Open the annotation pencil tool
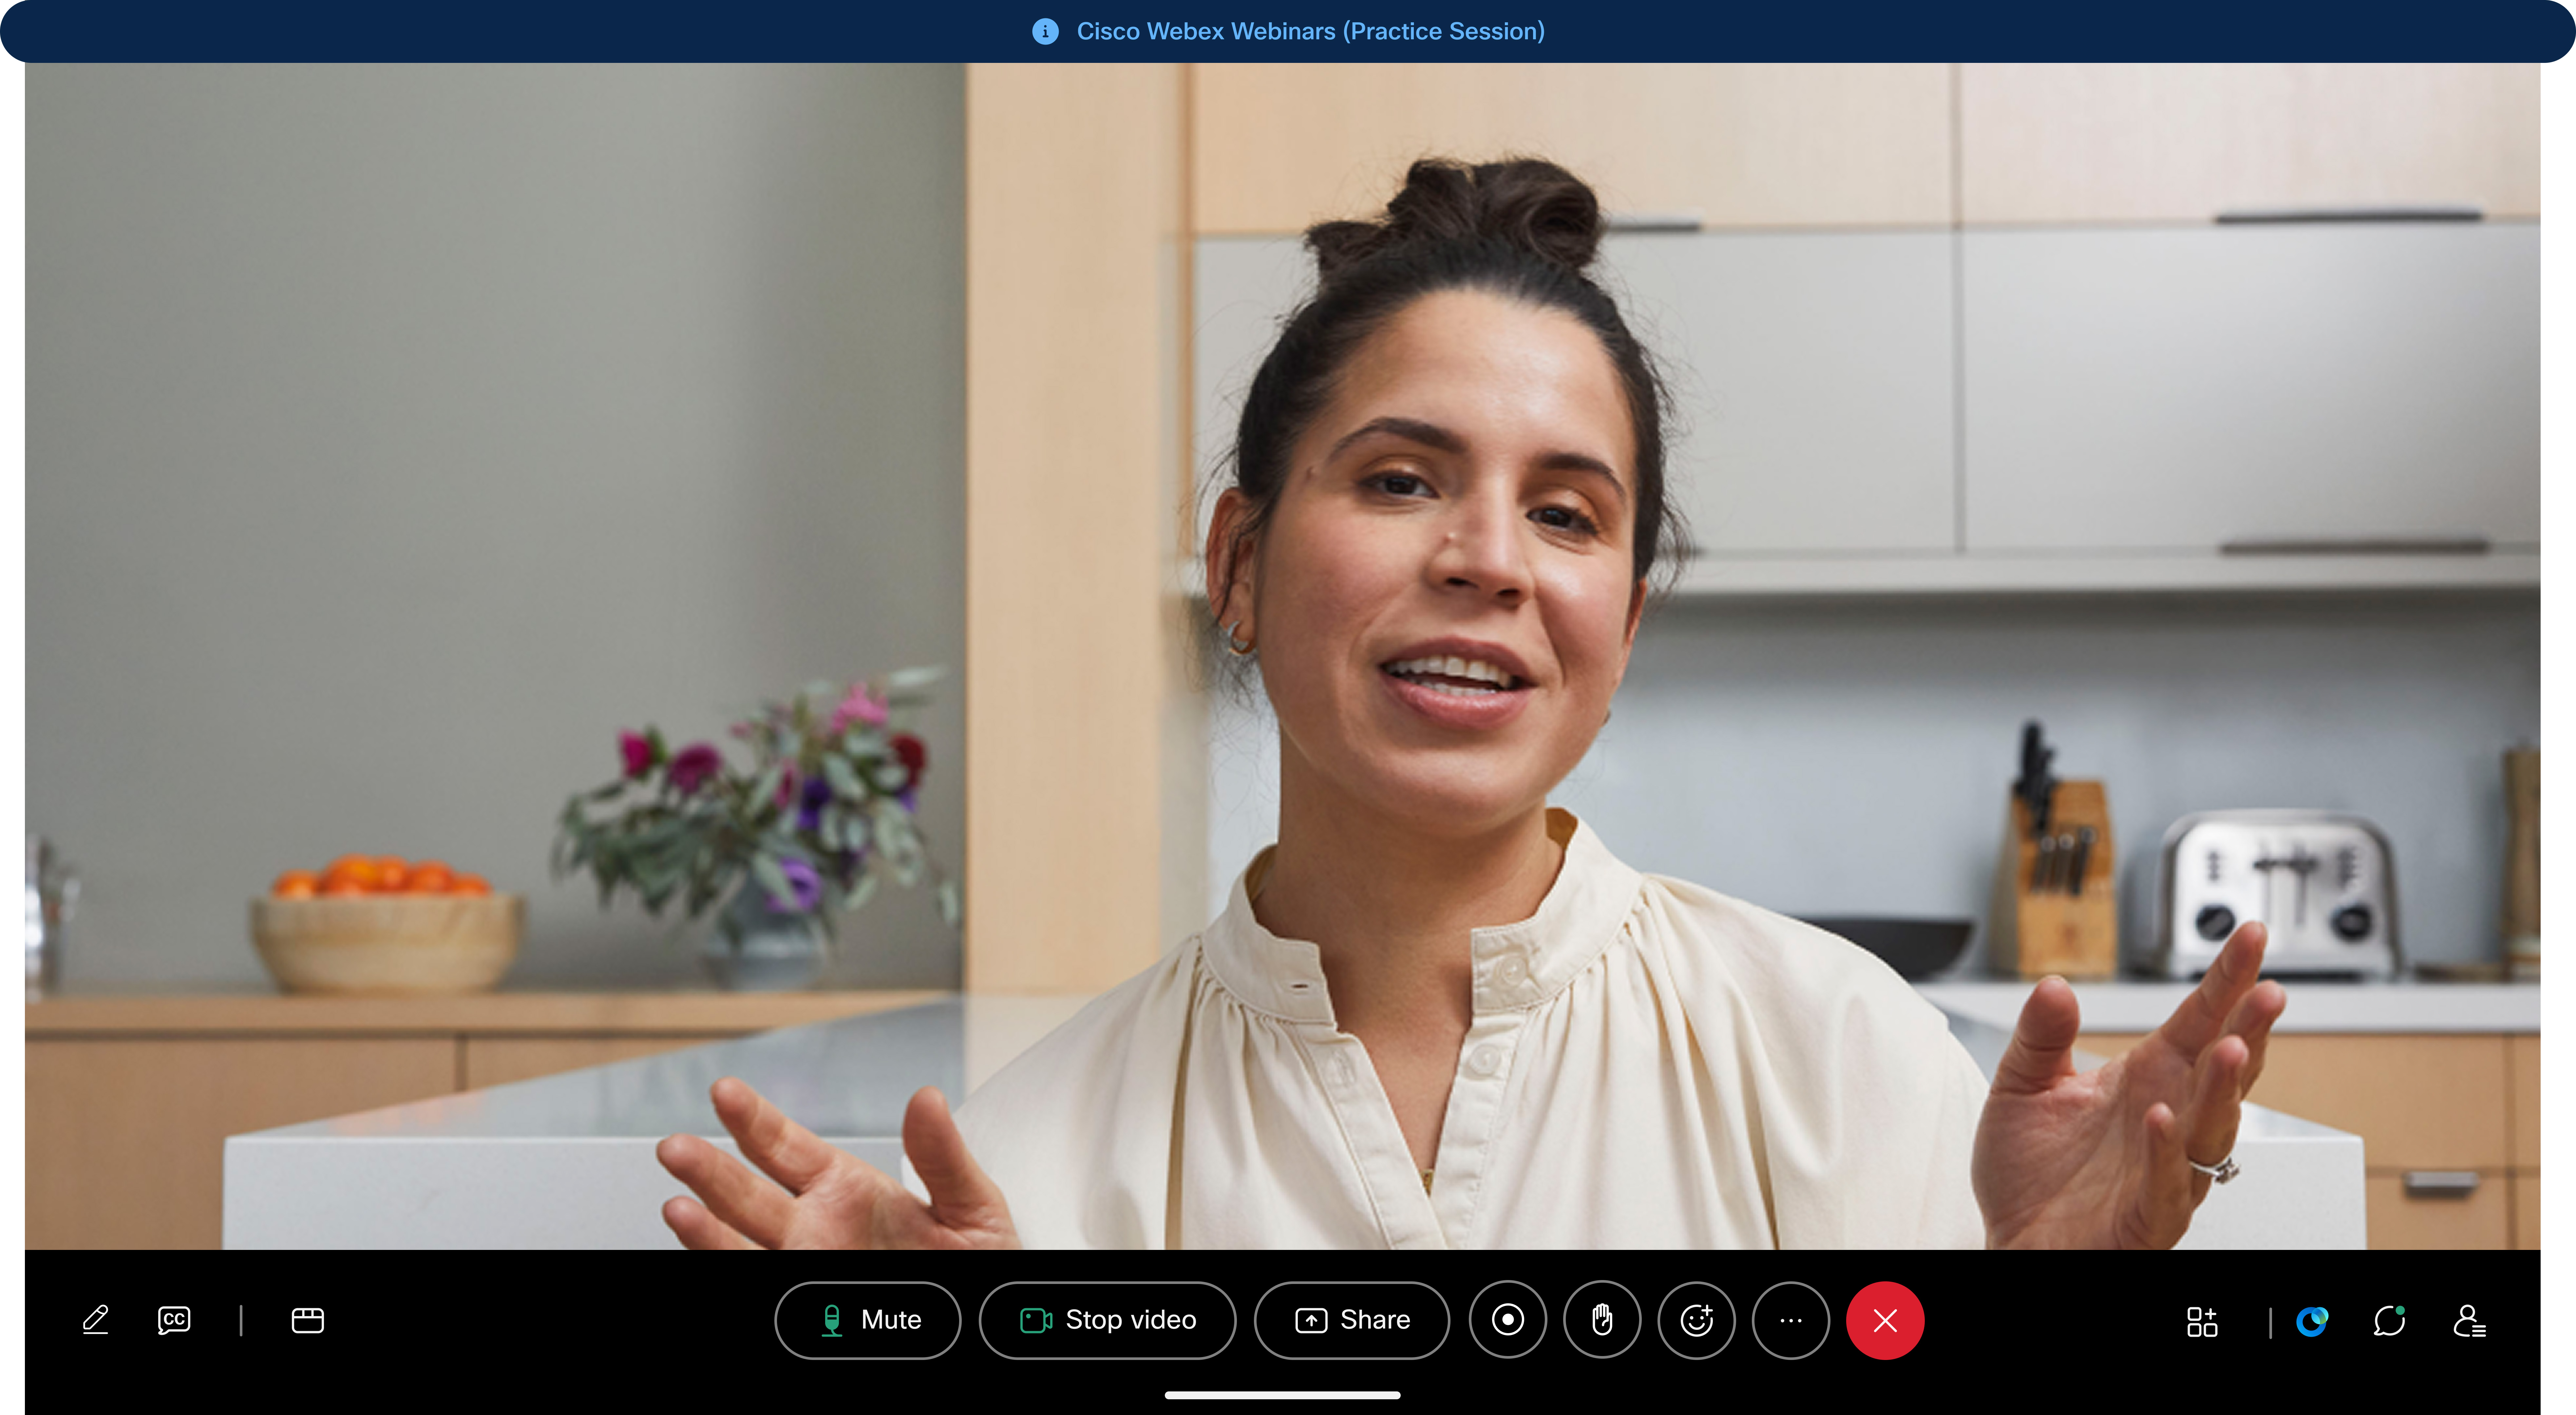 point(95,1320)
